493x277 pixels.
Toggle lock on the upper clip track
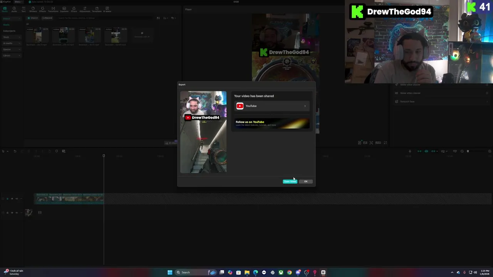pos(7,199)
